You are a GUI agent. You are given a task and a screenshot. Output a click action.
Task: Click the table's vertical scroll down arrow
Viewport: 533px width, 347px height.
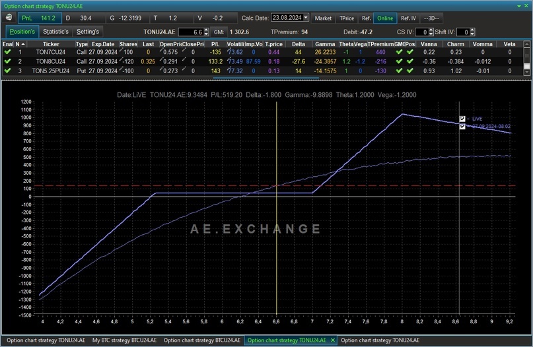pyautogui.click(x=527, y=72)
